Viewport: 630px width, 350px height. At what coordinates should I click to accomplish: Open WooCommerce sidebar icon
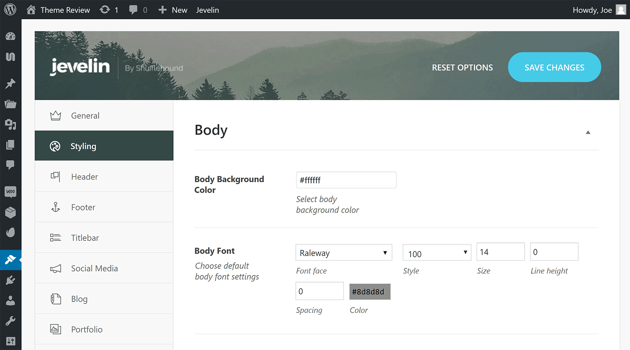[11, 192]
